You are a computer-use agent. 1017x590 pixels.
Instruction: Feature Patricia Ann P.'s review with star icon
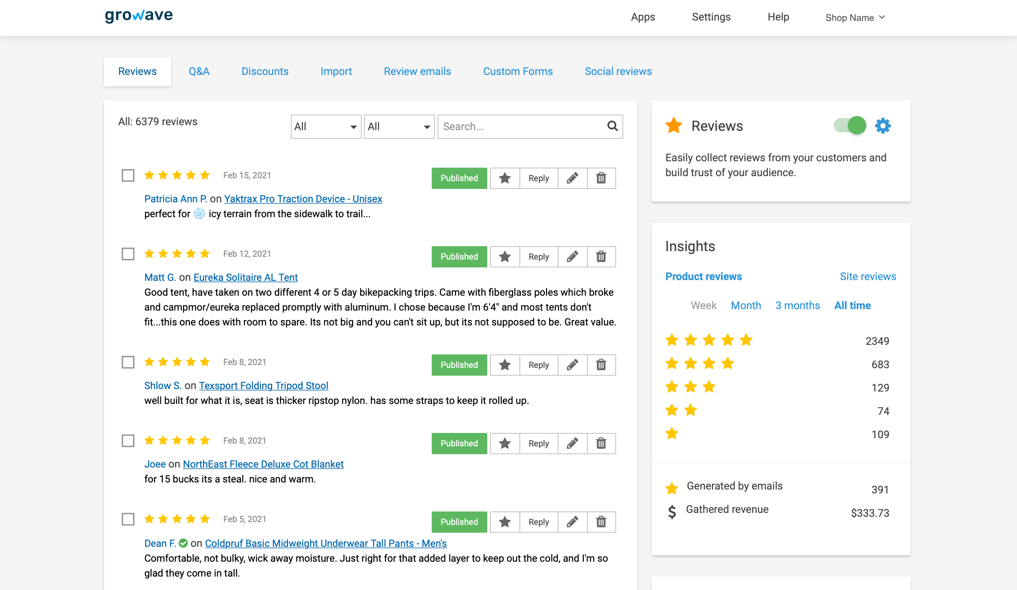[x=505, y=178]
